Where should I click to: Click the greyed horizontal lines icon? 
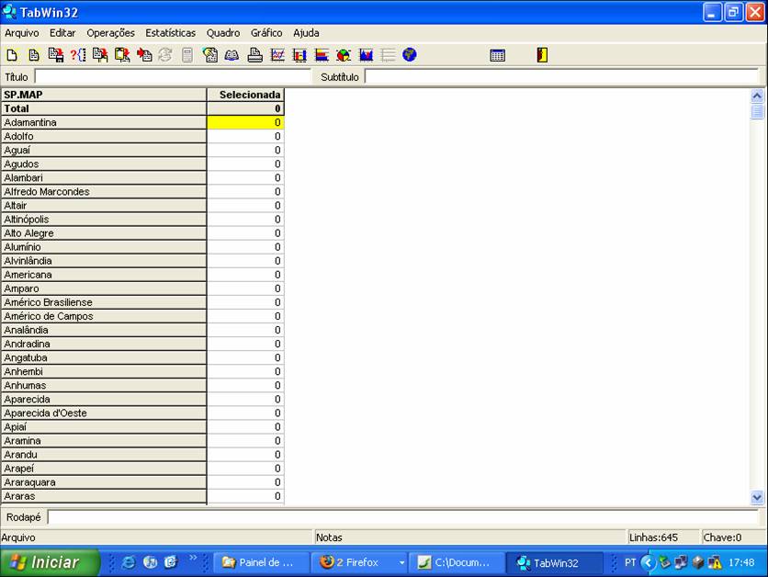coord(388,55)
